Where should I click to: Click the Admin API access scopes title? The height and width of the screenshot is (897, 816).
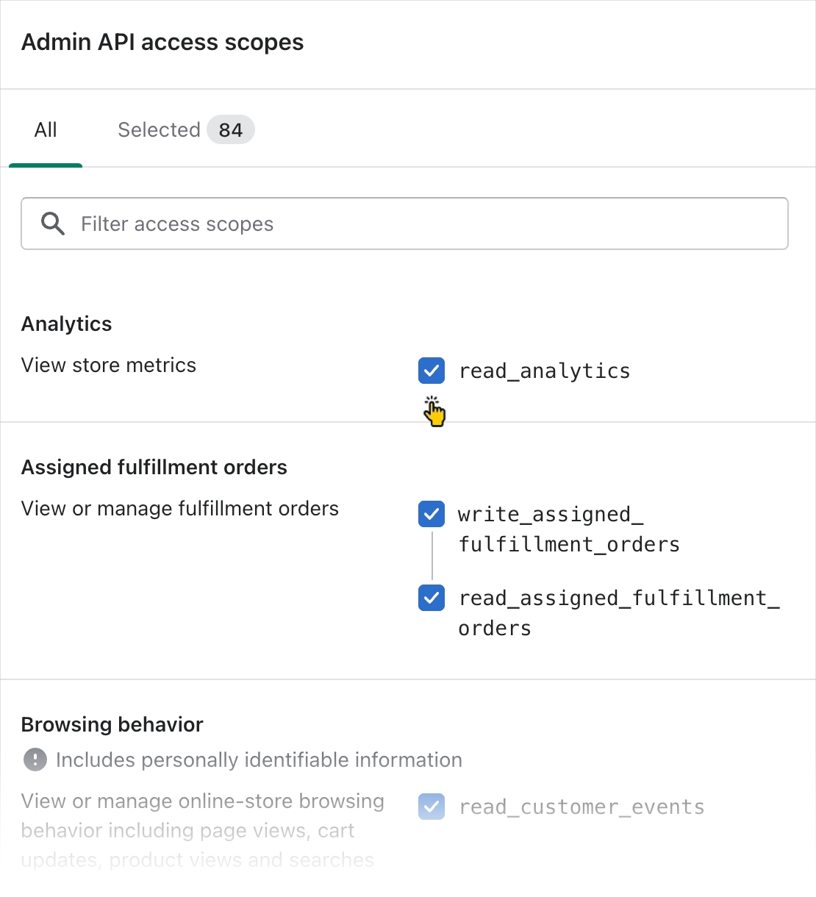point(162,43)
